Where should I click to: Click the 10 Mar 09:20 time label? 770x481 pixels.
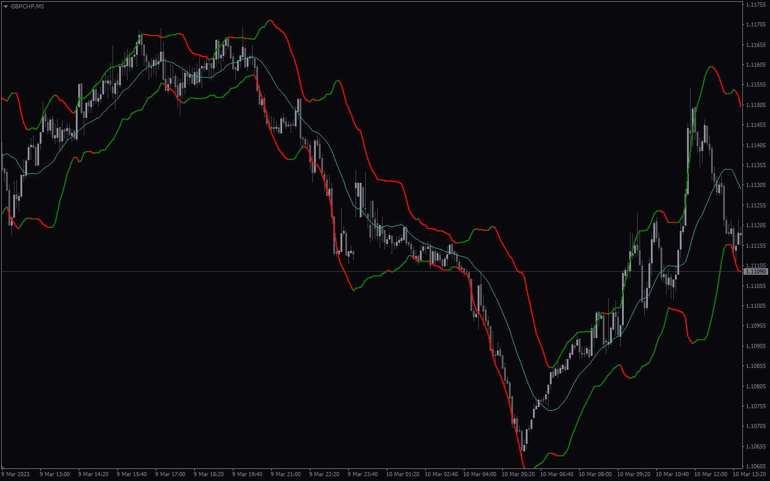633,474
